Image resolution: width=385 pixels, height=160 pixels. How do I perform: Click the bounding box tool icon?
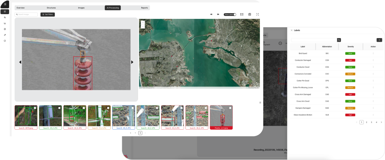242,14
